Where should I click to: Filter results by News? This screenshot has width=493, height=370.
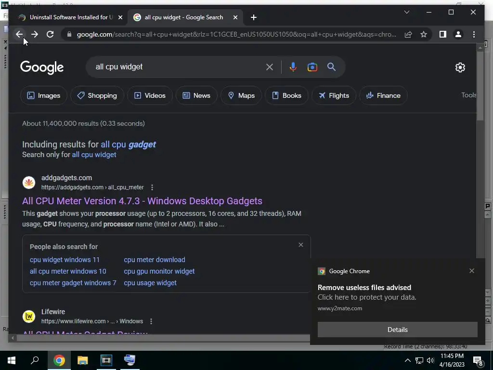tap(196, 95)
